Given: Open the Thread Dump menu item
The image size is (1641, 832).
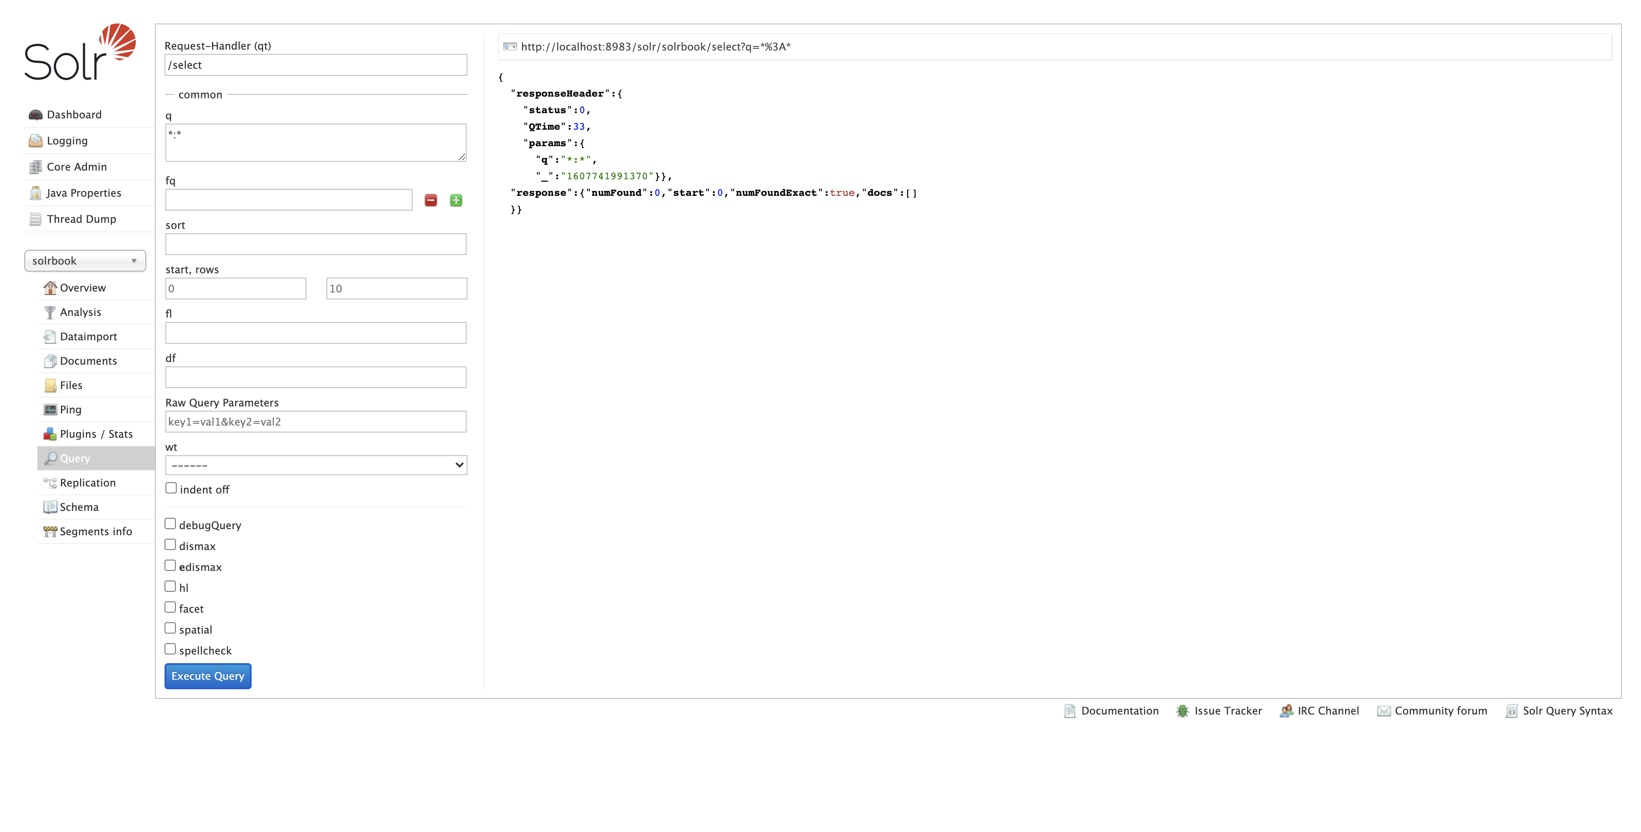Looking at the screenshot, I should pyautogui.click(x=89, y=219).
